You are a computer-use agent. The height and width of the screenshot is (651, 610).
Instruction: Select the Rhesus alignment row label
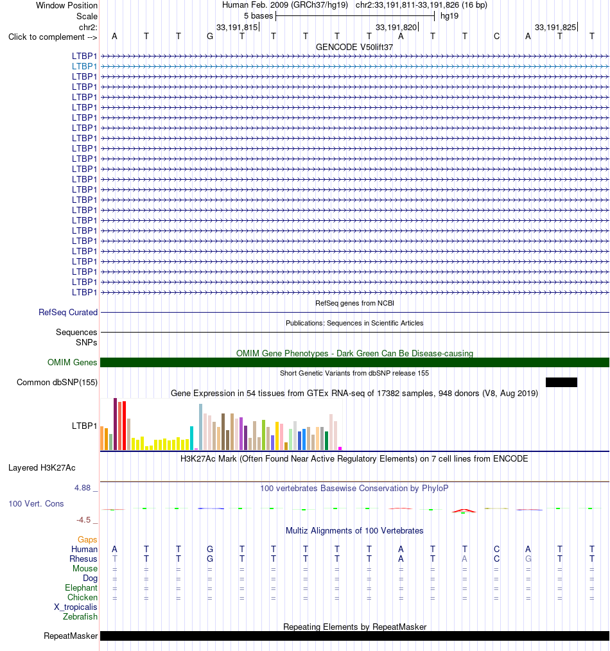(83, 559)
